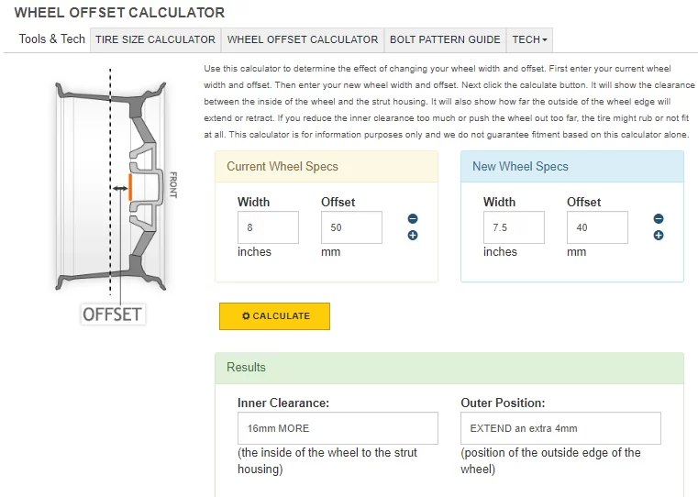698x497 pixels.
Task: Click the New Wheel Specs panel header
Action: click(x=571, y=167)
